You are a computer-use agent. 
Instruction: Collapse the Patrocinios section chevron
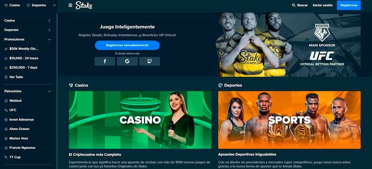[x=49, y=91]
